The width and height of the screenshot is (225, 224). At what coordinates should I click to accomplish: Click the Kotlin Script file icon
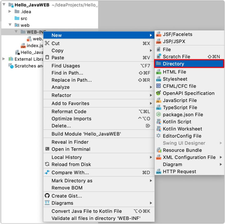point(158,122)
